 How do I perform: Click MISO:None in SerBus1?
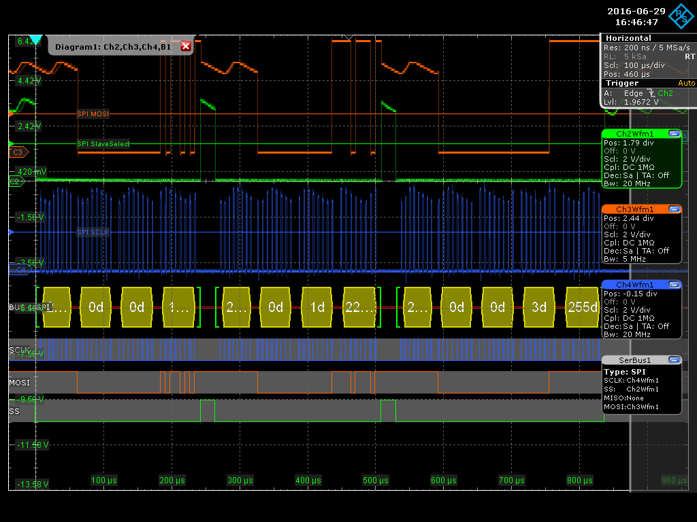coord(623,398)
